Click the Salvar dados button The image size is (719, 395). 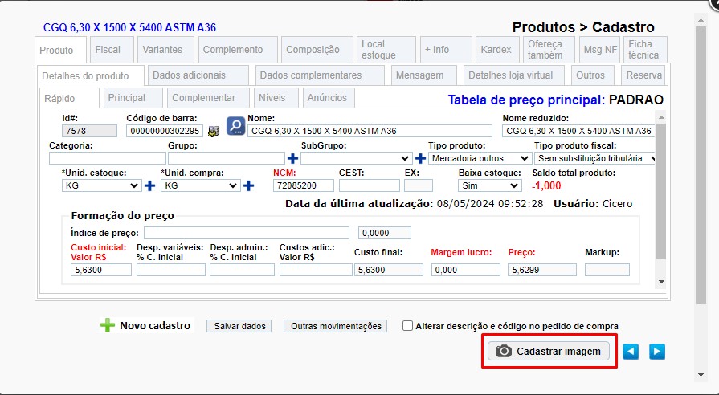click(240, 326)
